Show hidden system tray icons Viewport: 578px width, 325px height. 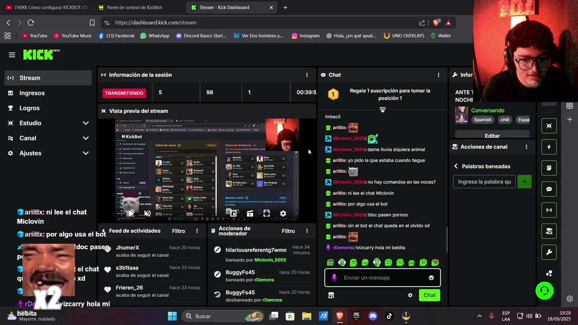tap(479, 316)
